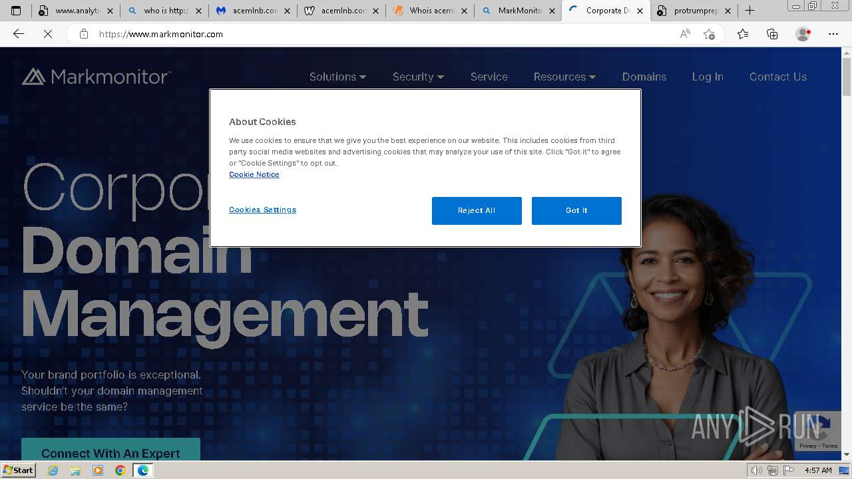
Task: Expand the Solutions dropdown menu
Action: 337,77
